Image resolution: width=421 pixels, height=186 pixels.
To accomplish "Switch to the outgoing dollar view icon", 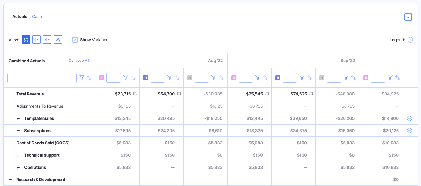I will point(47,40).
